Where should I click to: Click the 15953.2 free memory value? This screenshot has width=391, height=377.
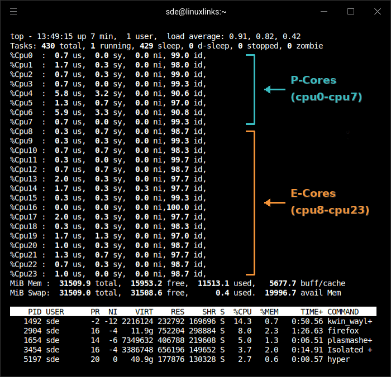146,284
